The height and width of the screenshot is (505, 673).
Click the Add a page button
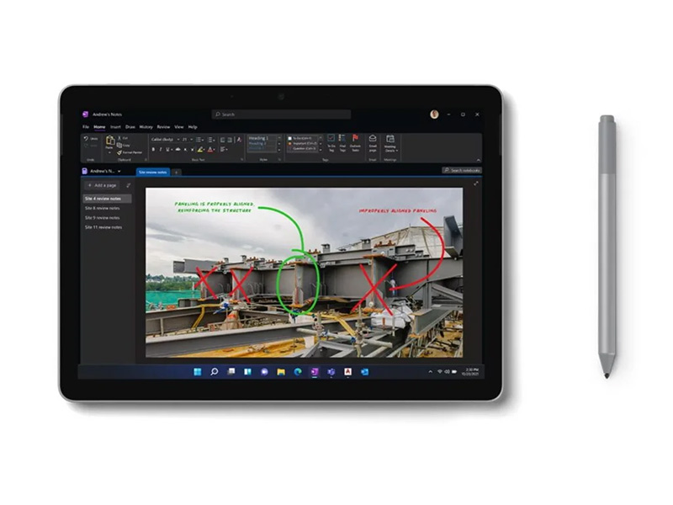102,185
